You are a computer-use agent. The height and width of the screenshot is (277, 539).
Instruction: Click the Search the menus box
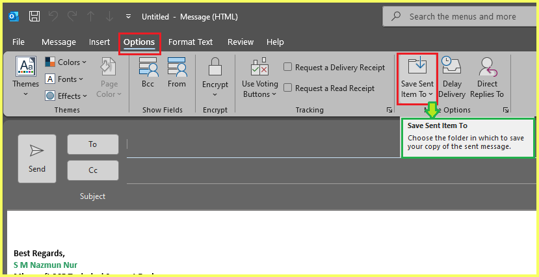[460, 16]
